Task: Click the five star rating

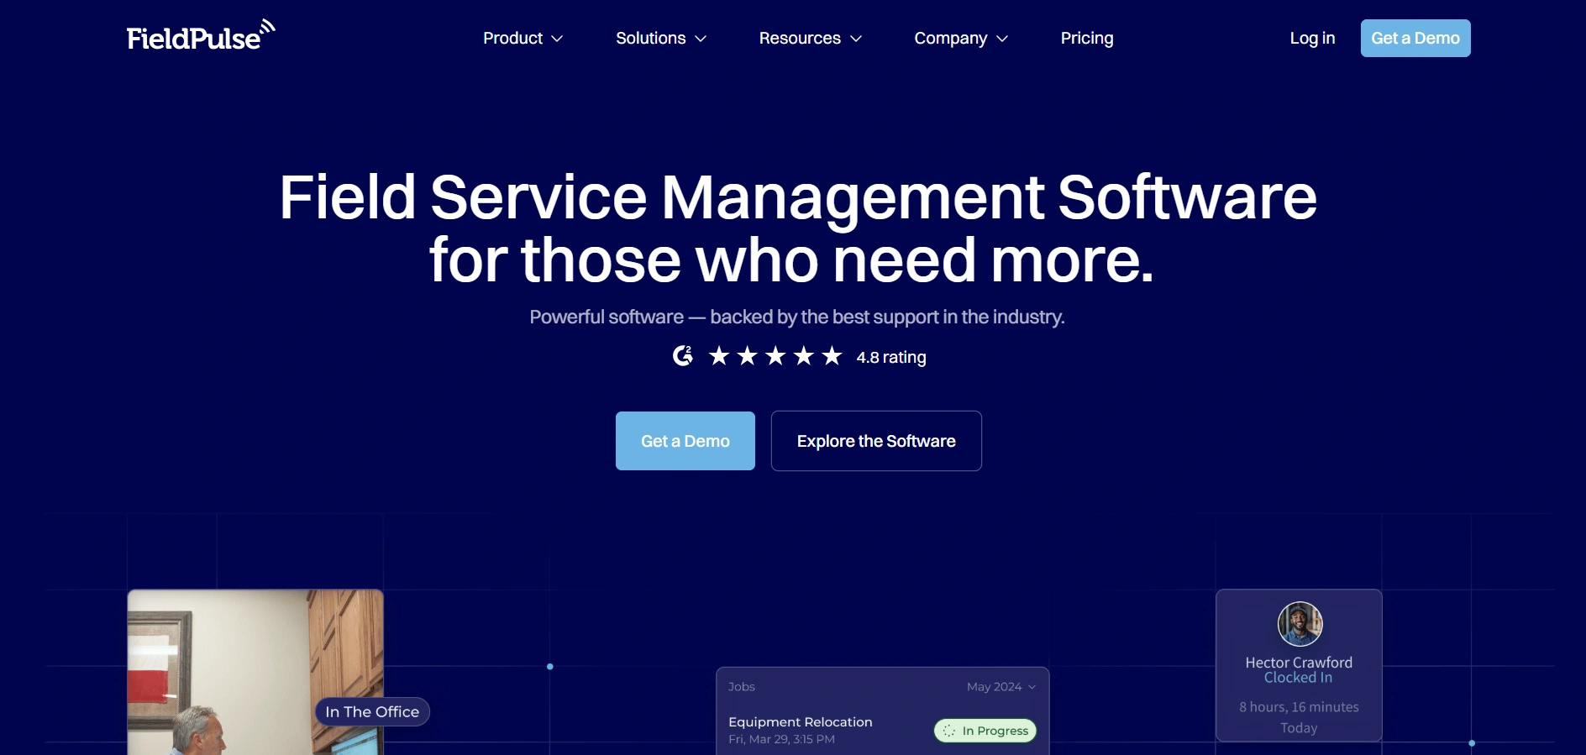Action: 775,356
